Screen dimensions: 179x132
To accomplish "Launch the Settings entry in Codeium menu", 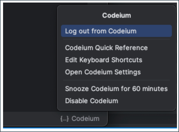I will [103, 72].
